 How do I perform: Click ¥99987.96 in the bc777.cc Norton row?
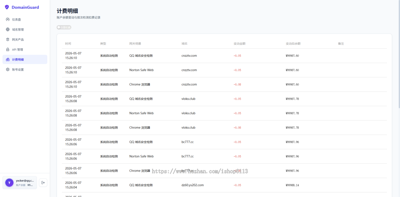tap(292, 156)
